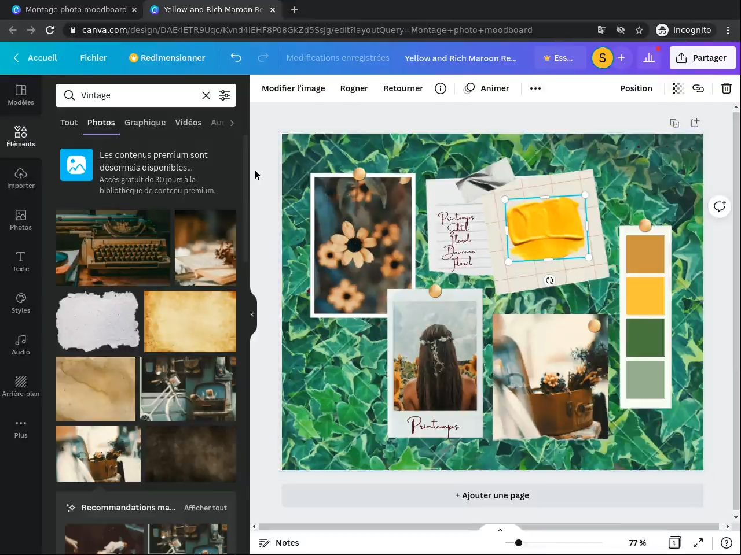The height and width of the screenshot is (555, 741).
Task: Click the link chain icon
Action: (x=698, y=88)
